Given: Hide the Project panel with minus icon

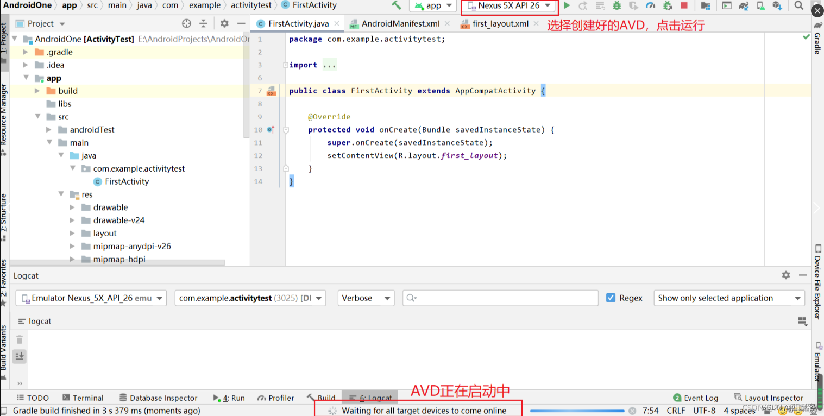Looking at the screenshot, I should click(241, 23).
